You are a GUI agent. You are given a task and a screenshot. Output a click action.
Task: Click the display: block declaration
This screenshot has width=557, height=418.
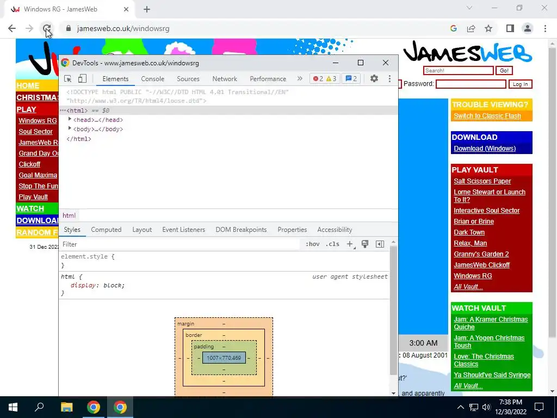tap(98, 285)
